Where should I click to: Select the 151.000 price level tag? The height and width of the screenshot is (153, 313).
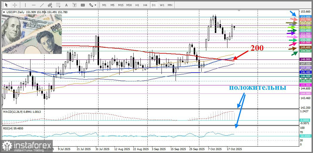click(x=305, y=34)
